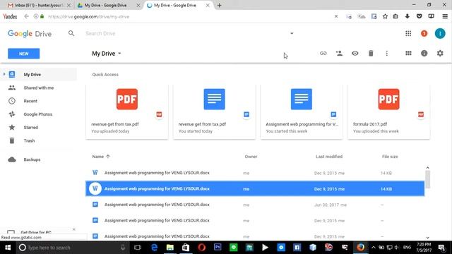Open Microsoft Edge from the taskbar
The height and width of the screenshot is (254, 452).
pyautogui.click(x=154, y=248)
